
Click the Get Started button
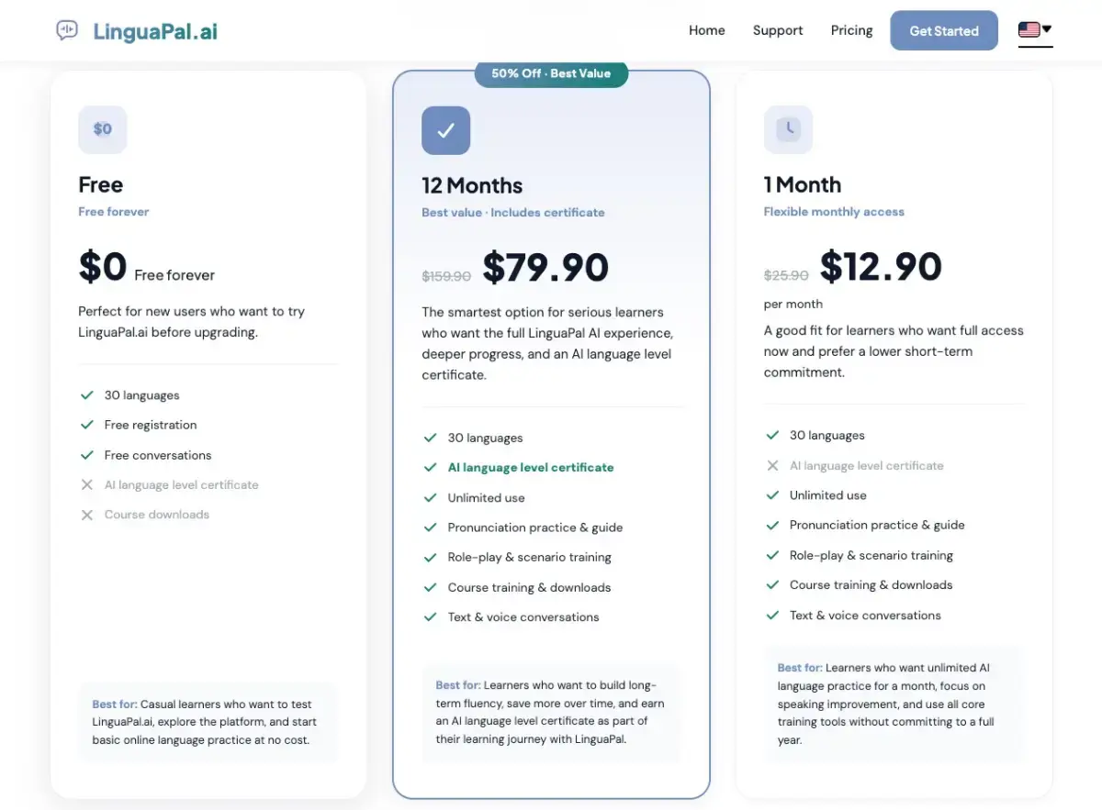coord(944,30)
